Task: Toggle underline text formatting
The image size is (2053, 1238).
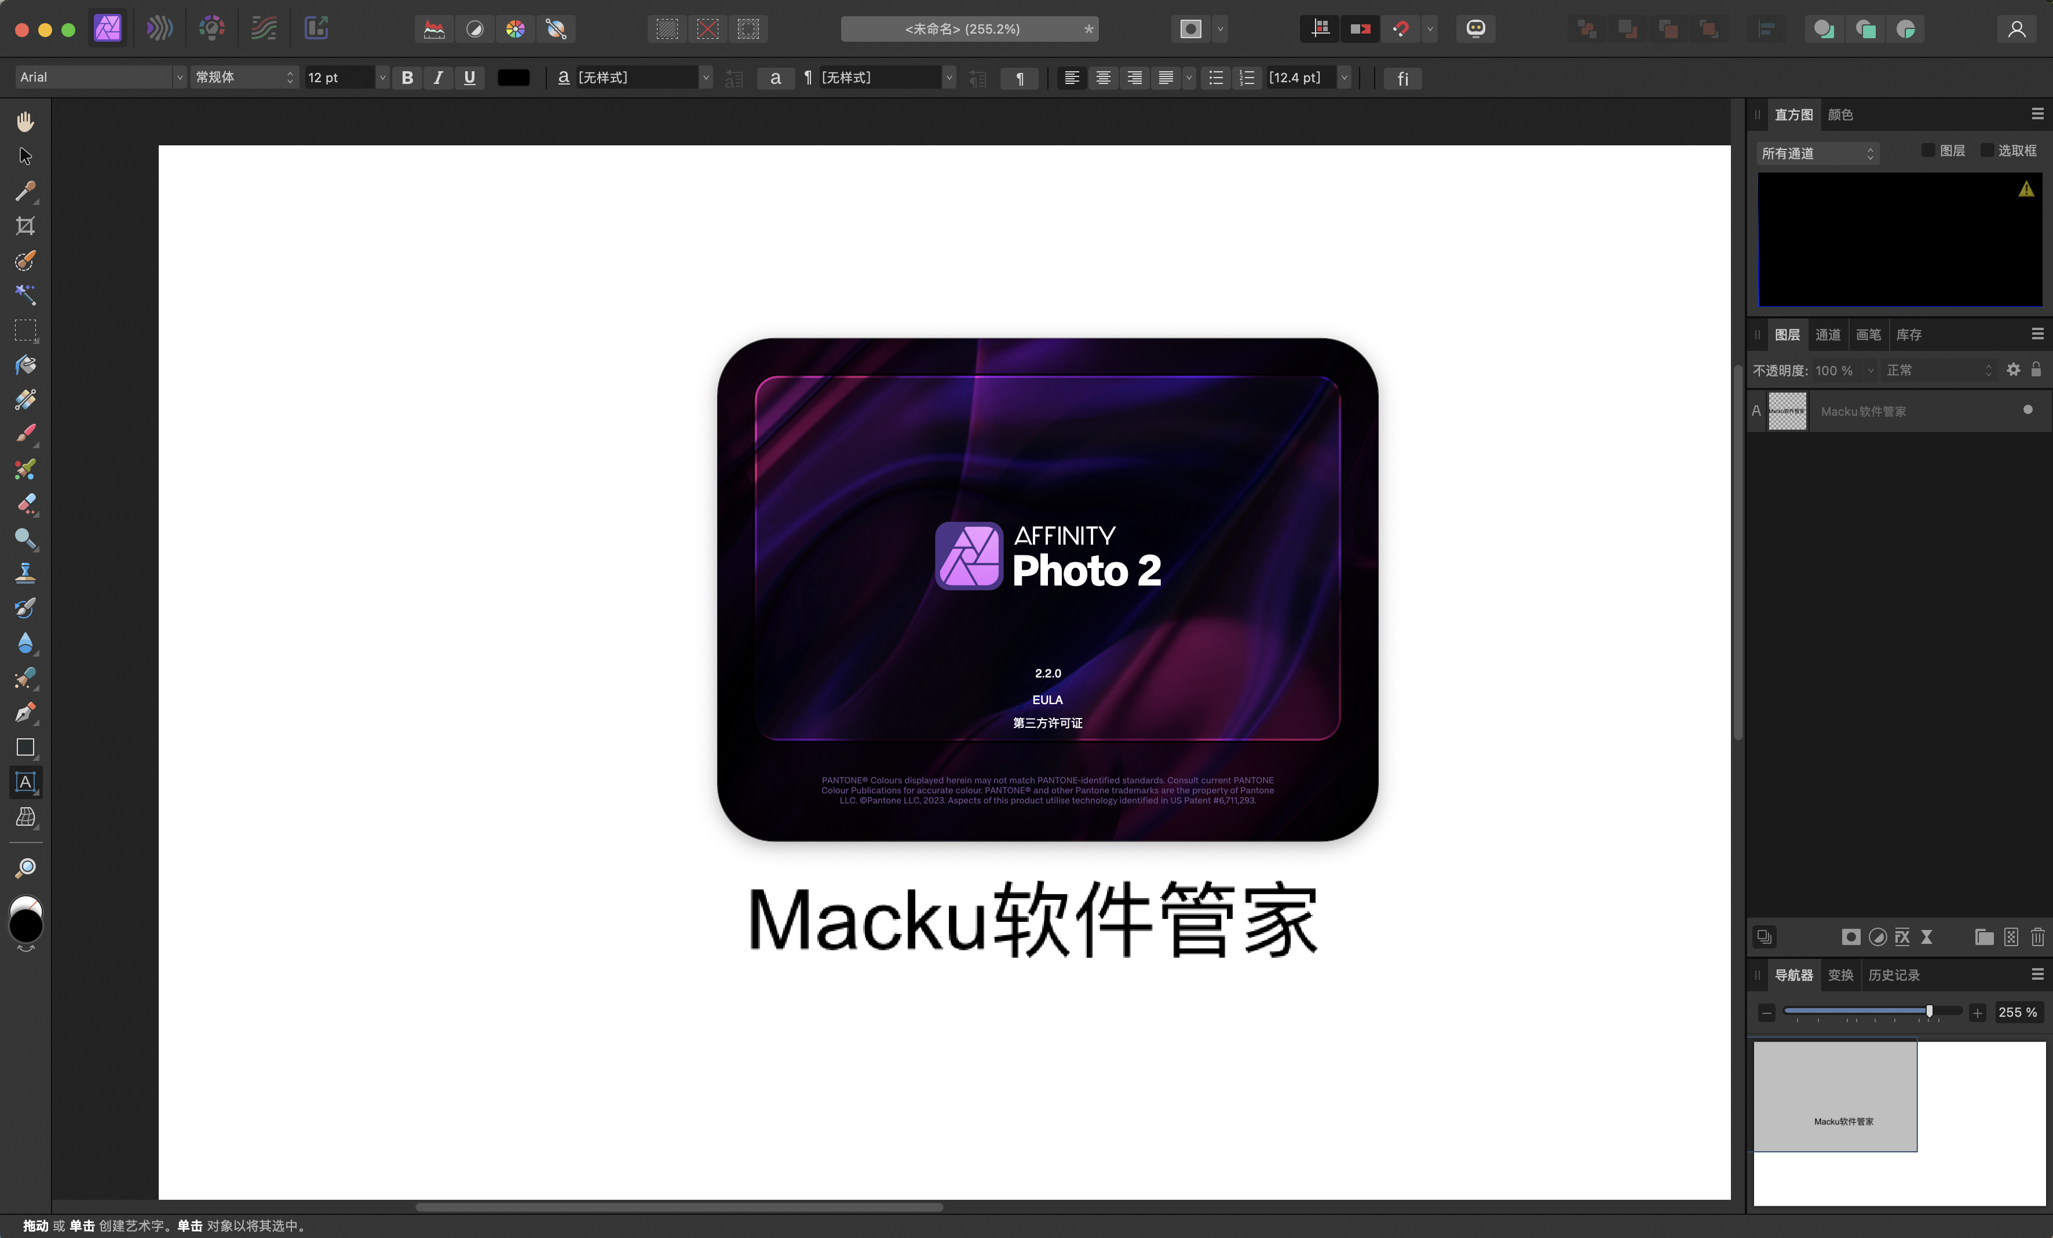Action: 470,78
